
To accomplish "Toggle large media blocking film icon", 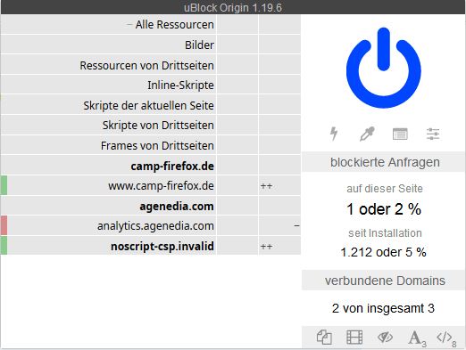I will coord(354,338).
